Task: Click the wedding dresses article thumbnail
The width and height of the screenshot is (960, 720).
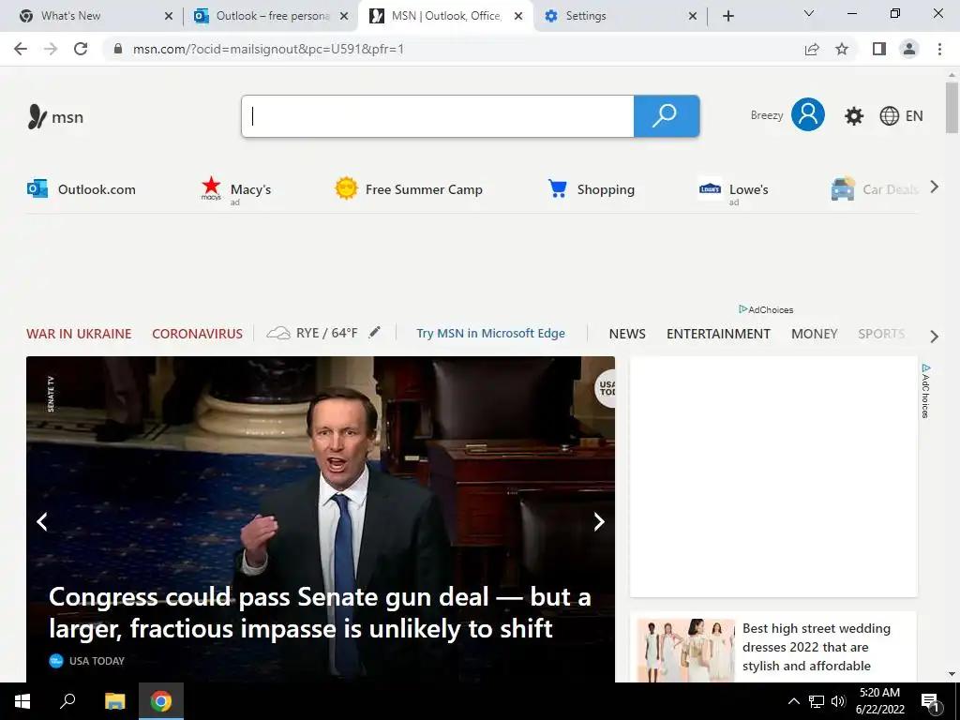Action: [685, 649]
